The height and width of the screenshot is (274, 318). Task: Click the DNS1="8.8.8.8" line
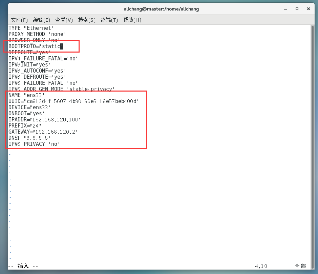coord(29,138)
